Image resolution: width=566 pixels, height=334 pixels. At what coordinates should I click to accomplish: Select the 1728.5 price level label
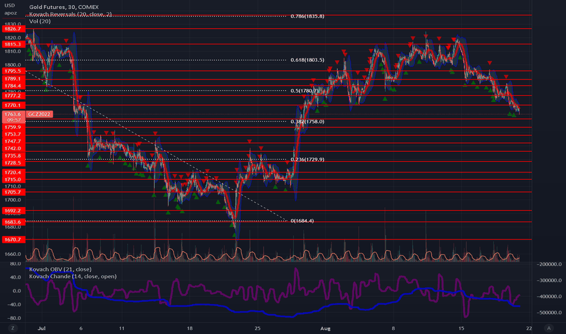[x=14, y=163]
